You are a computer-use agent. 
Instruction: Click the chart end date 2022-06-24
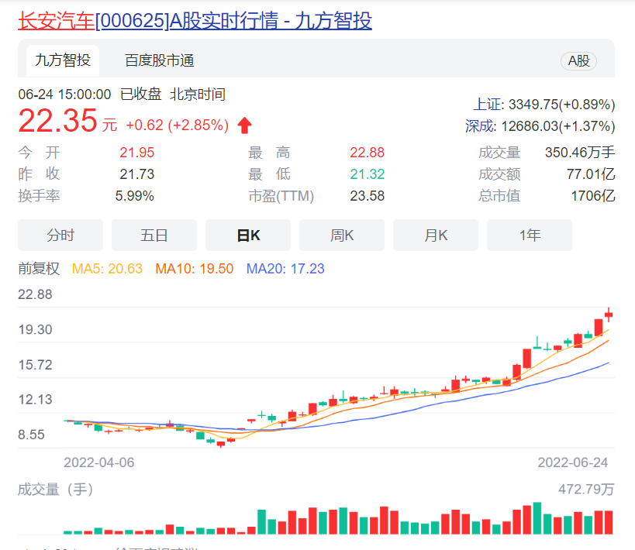(573, 462)
